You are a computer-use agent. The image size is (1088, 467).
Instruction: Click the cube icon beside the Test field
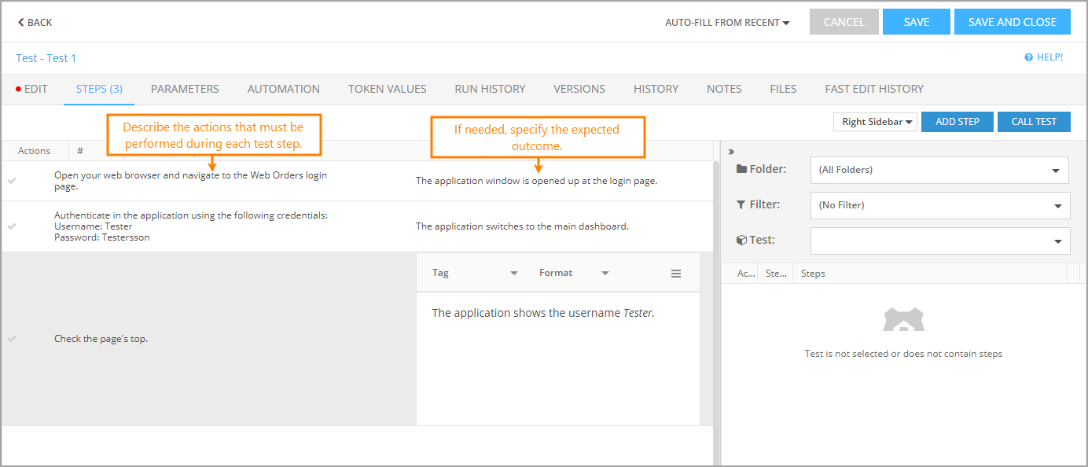point(742,240)
